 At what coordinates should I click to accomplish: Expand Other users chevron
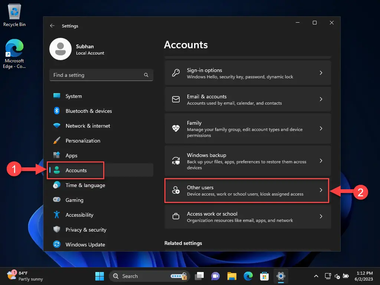pyautogui.click(x=321, y=190)
